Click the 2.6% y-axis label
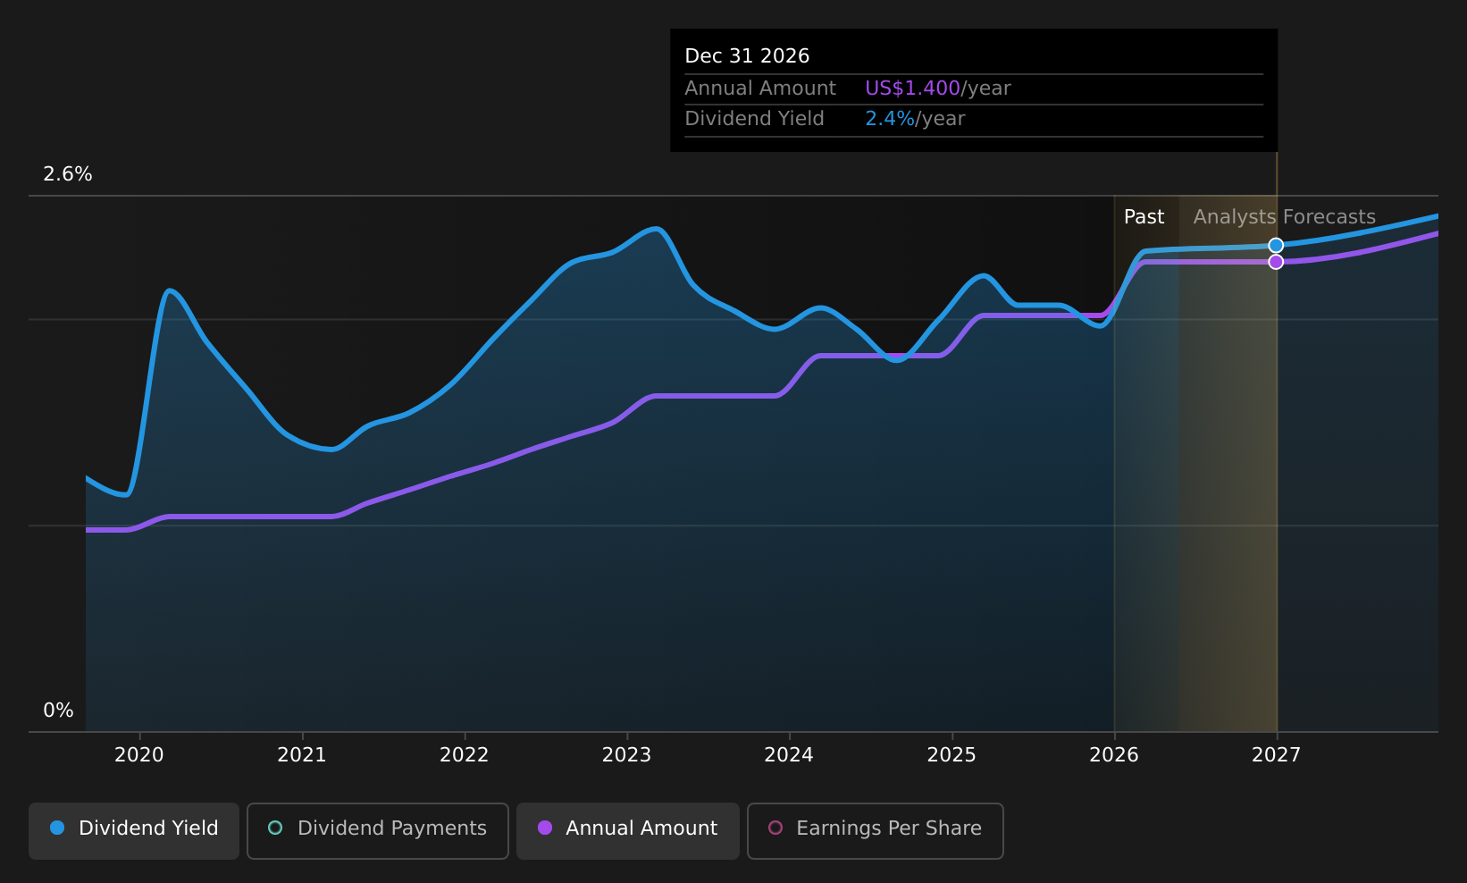Screen dimensions: 1467x883 tap(68, 174)
